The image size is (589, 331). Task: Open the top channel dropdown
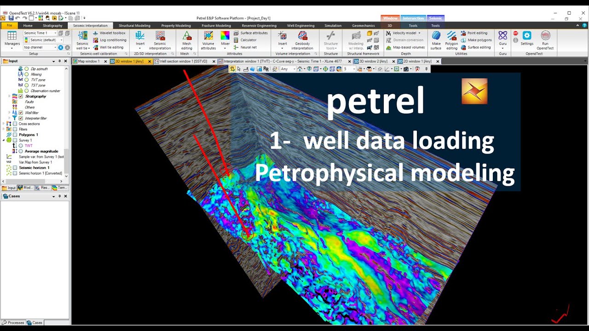click(x=55, y=47)
